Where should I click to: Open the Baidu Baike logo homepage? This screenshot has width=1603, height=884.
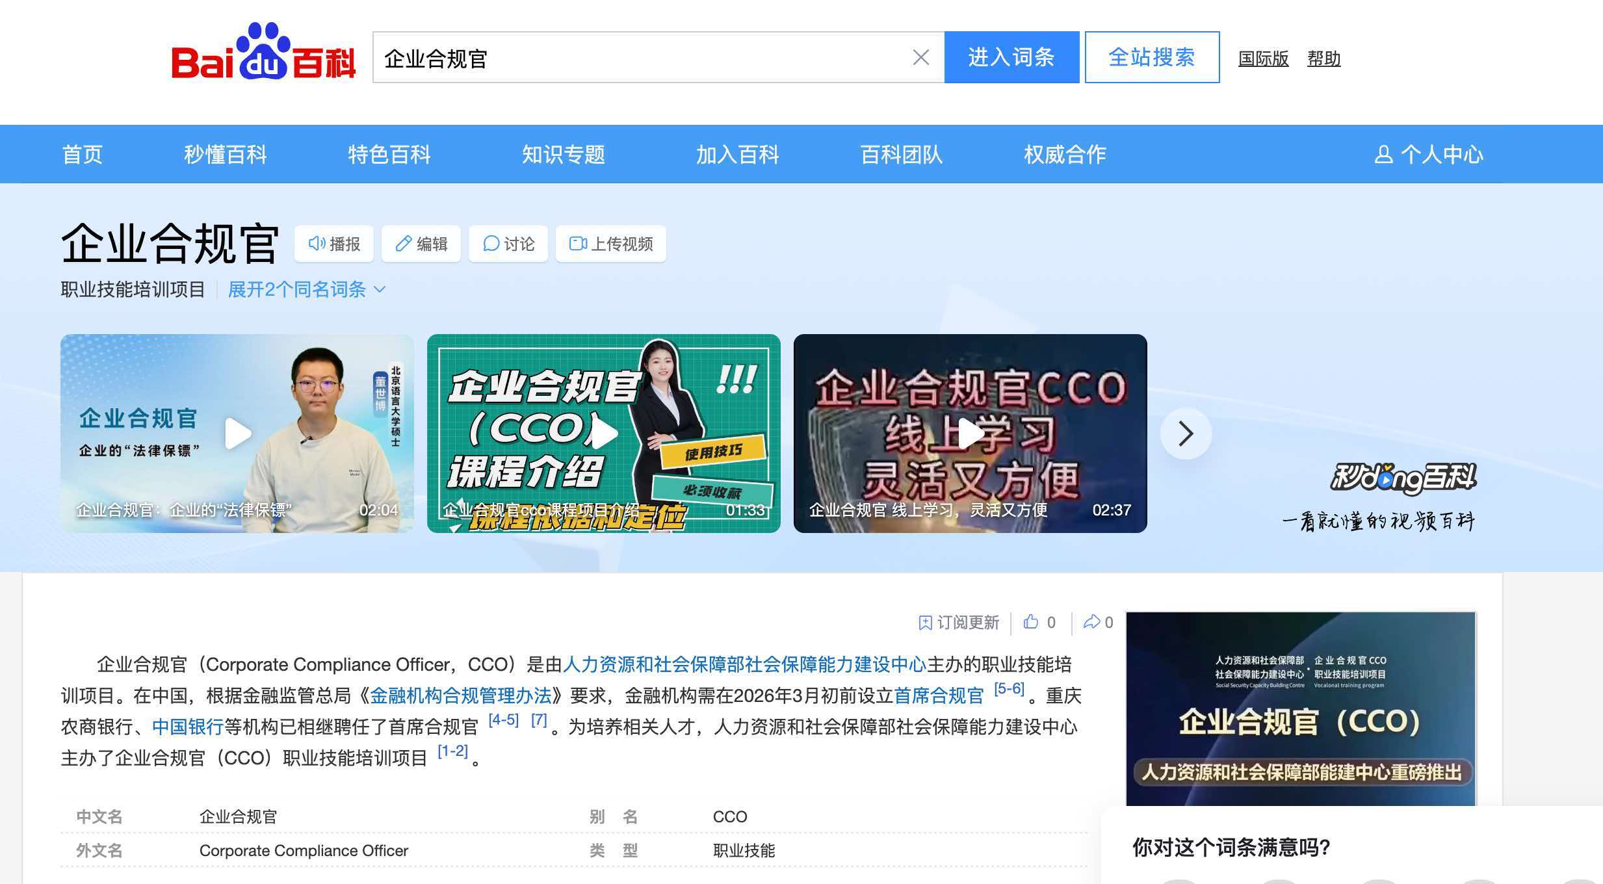(263, 51)
